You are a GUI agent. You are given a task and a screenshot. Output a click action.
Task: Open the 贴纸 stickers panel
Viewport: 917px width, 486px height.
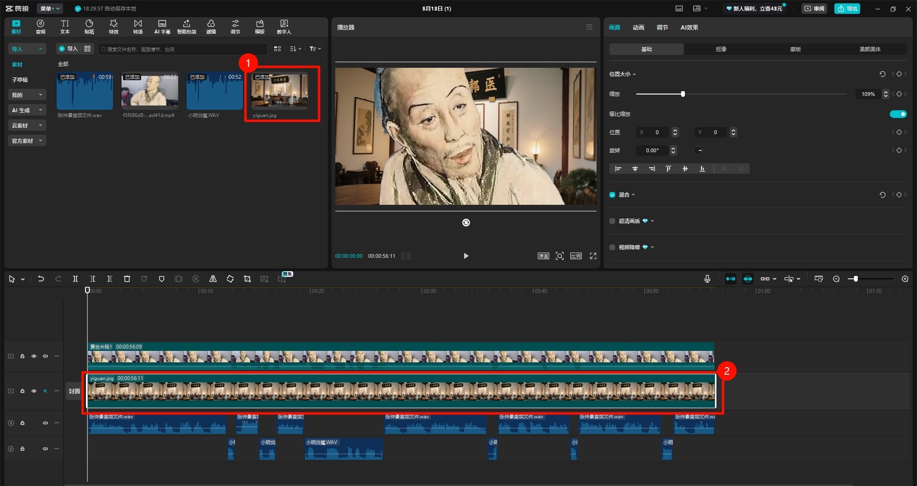[89, 27]
